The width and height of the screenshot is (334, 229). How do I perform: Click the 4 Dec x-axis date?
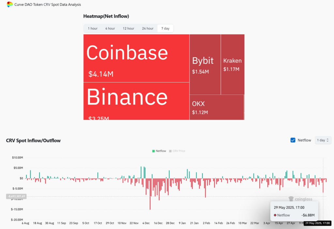(146, 223)
